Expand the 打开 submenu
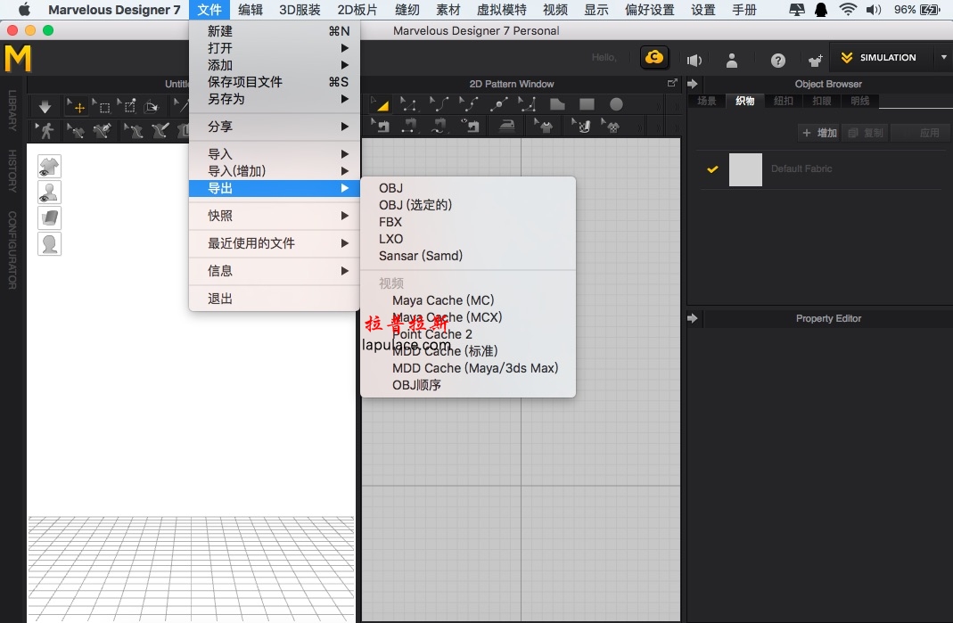The height and width of the screenshot is (623, 953). 275,48
